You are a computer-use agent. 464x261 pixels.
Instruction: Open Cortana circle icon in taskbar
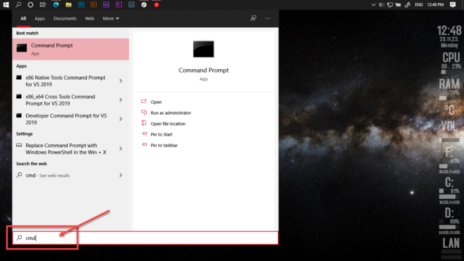point(31,5)
